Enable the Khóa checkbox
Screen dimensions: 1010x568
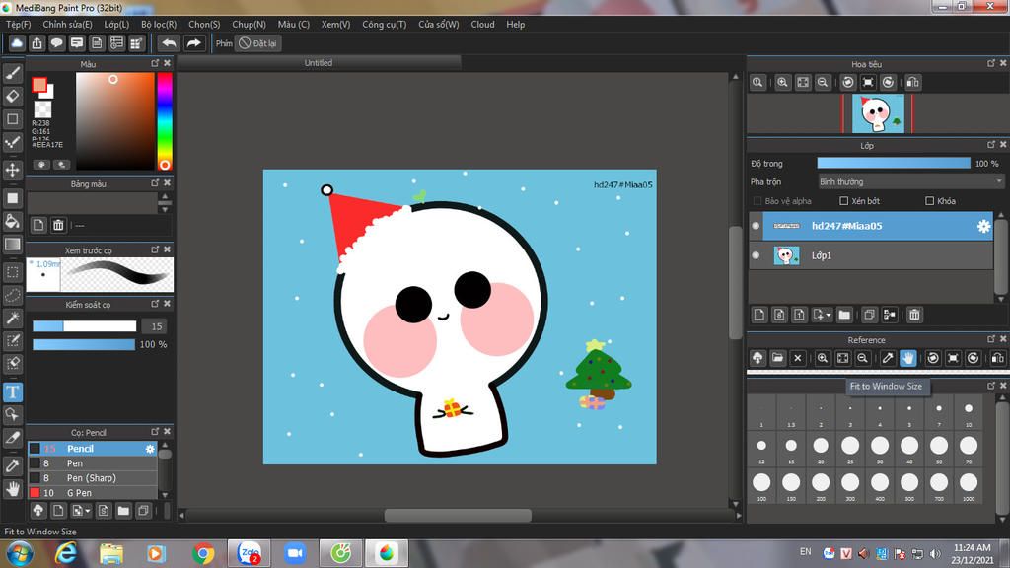929,201
